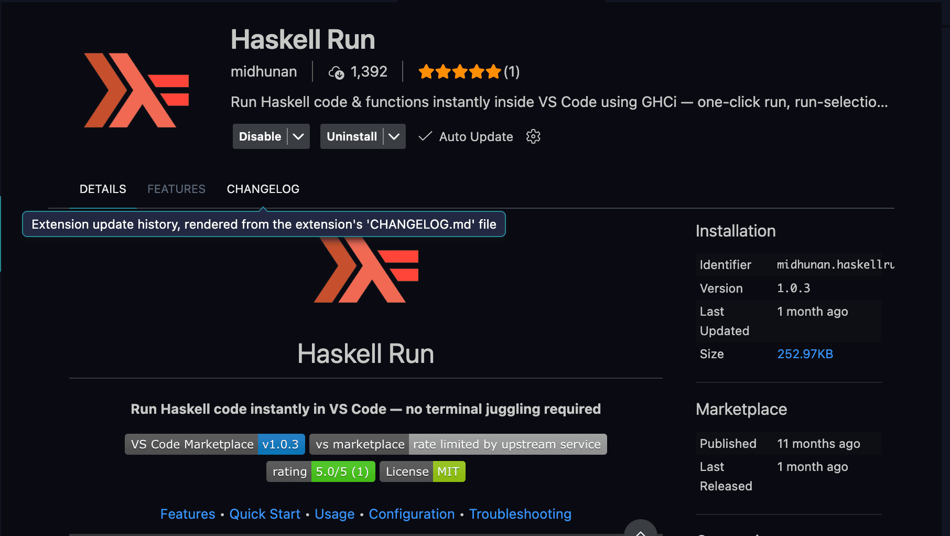Click the License MIT badge

click(x=423, y=471)
